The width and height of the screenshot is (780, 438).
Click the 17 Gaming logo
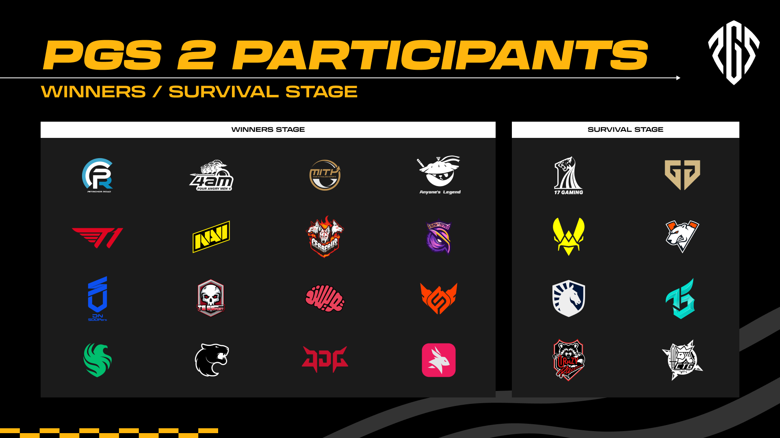[x=568, y=175]
